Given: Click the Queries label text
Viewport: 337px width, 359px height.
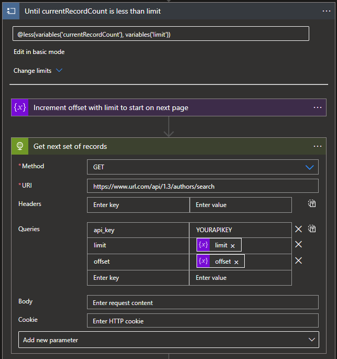Looking at the screenshot, I should [x=29, y=229].
